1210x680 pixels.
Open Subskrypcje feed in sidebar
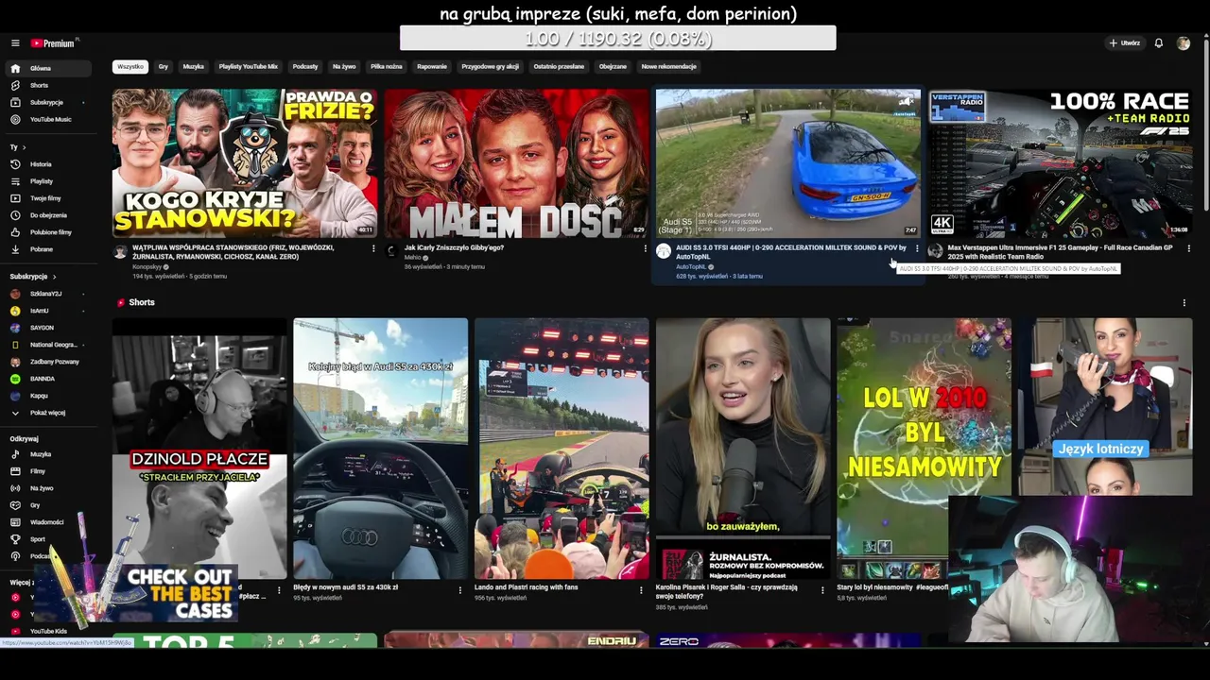46,102
